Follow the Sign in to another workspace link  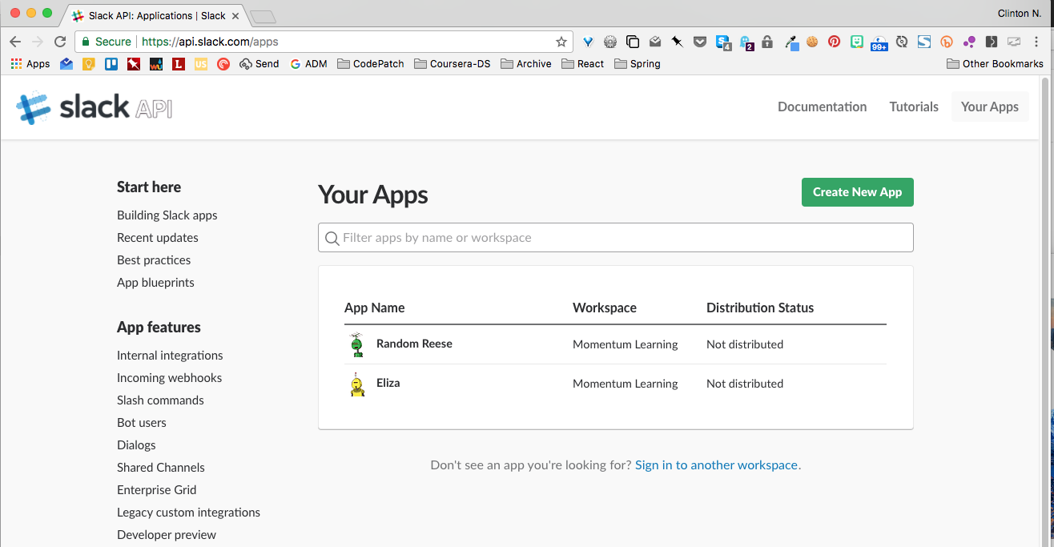716,465
